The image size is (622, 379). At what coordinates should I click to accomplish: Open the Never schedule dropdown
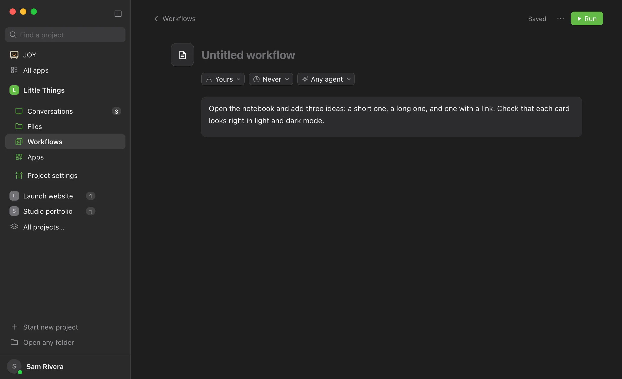(x=271, y=79)
